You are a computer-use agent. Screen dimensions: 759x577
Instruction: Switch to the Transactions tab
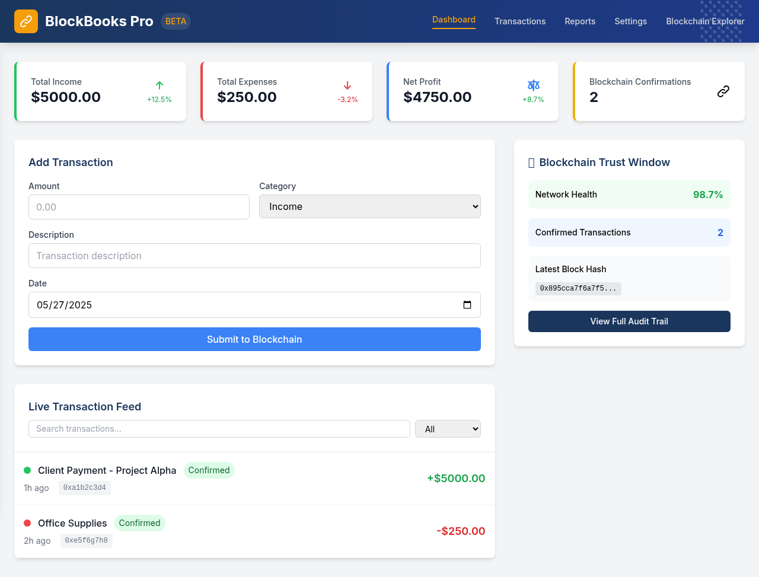pyautogui.click(x=520, y=21)
